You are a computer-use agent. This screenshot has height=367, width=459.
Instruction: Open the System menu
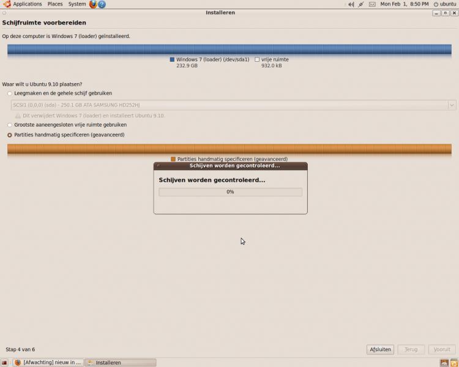(x=77, y=4)
